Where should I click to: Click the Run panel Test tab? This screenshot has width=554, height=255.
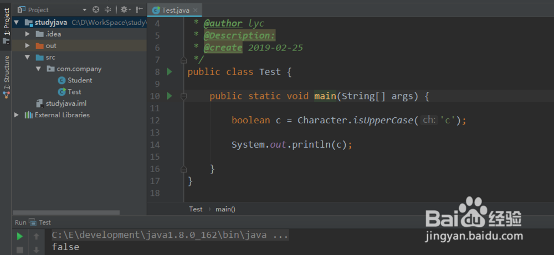coord(40,222)
